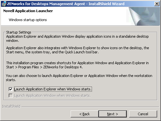Image resolution: width=161 pixels, height=121 pixels.
Task: Click the Startup Settings group label
Action: tap(19, 32)
